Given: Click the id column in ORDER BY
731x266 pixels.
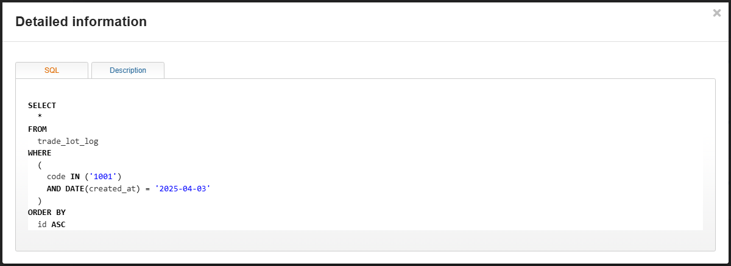Looking at the screenshot, I should click(42, 225).
